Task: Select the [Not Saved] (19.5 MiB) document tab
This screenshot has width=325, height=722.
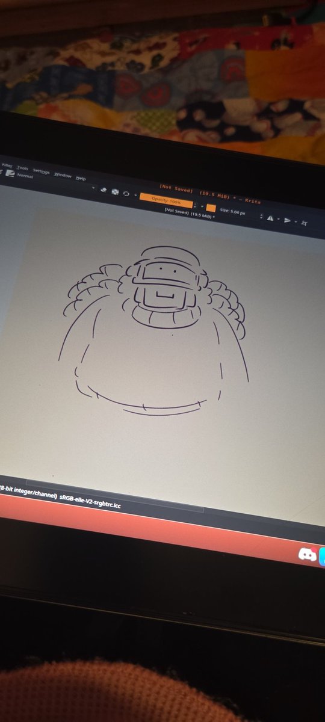Action: pos(188,214)
